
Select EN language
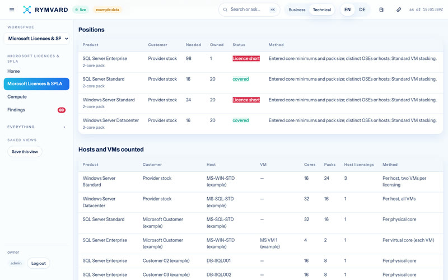point(347,10)
